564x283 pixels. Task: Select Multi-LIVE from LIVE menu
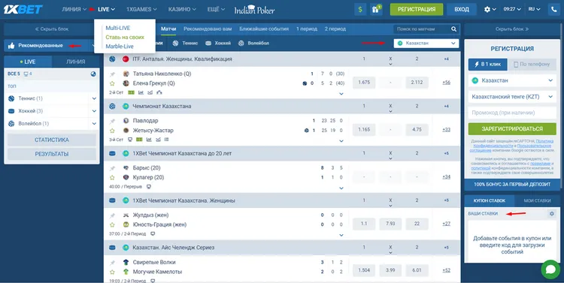point(118,28)
